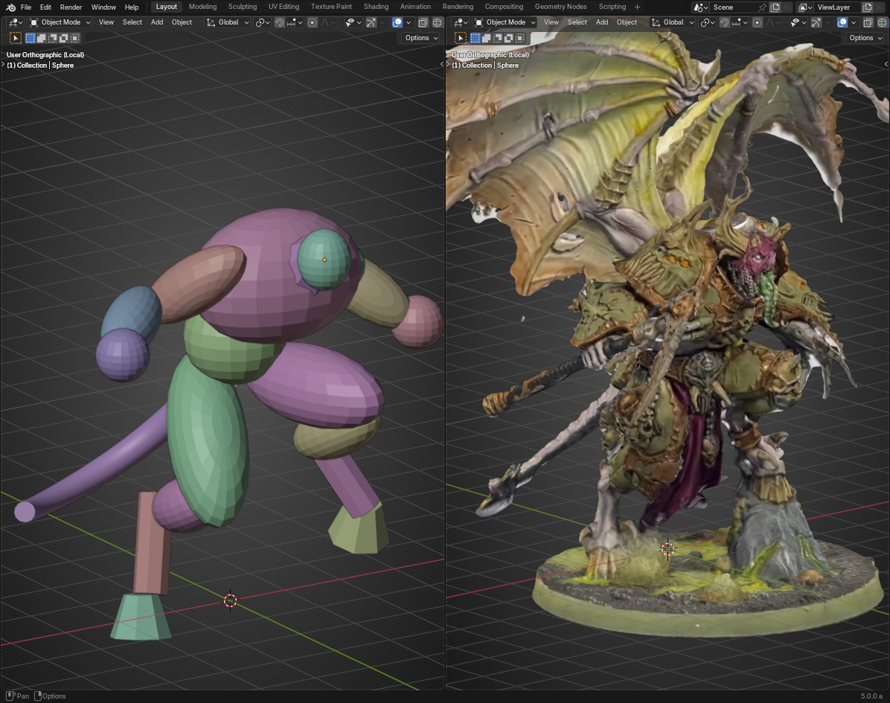Toggle gizmo display in right viewport
The image size is (890, 703).
coord(816,22)
